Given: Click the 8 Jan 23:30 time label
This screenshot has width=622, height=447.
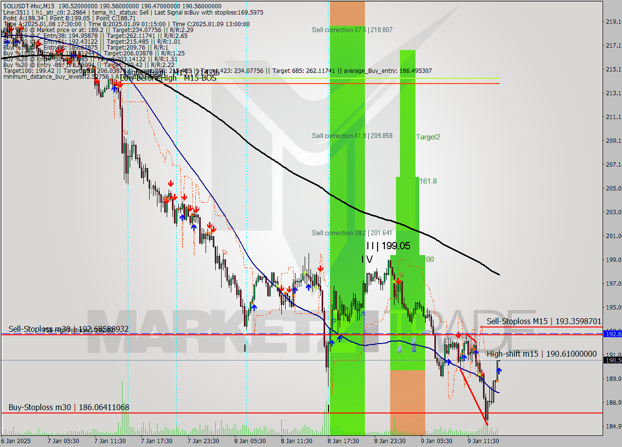Looking at the screenshot, I should (x=390, y=441).
